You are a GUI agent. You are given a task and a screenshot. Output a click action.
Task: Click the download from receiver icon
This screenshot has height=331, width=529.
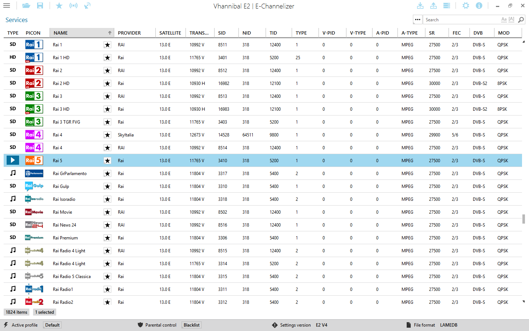tap(420, 6)
